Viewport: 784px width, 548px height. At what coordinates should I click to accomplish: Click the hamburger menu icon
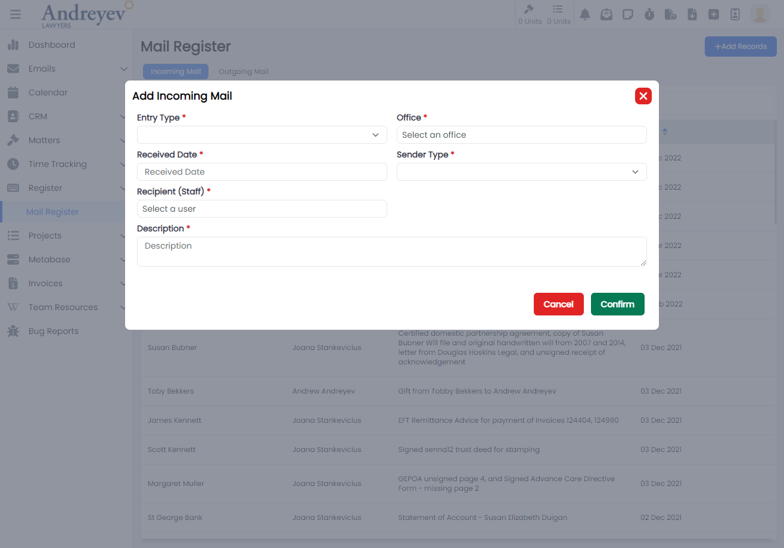pos(15,14)
